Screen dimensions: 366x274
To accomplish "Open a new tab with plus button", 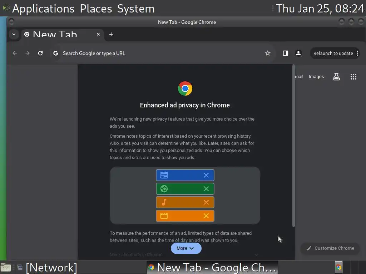I will pos(111,34).
